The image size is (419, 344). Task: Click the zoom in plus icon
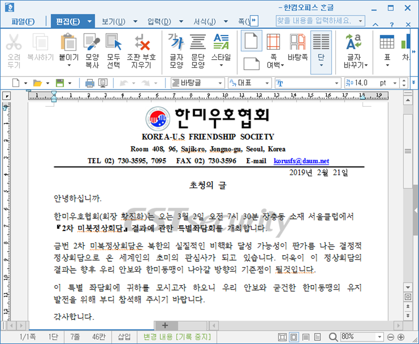(401, 337)
